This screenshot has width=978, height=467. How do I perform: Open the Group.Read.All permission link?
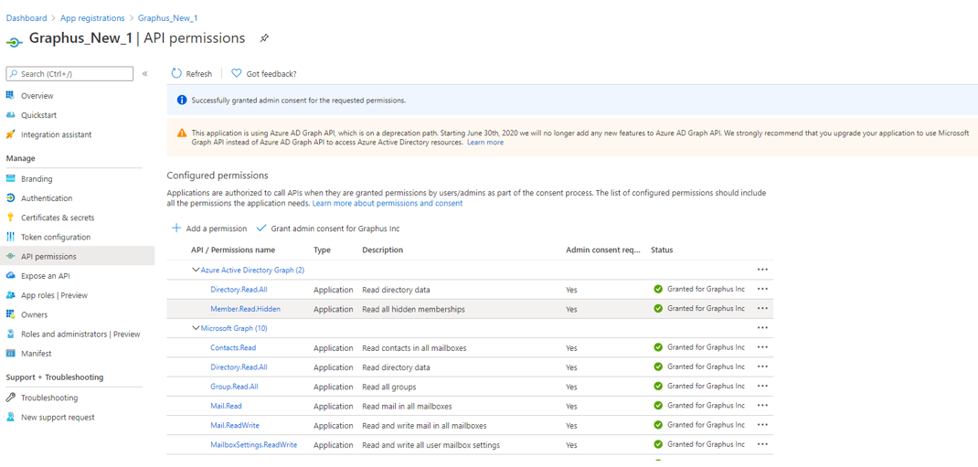[x=235, y=387]
